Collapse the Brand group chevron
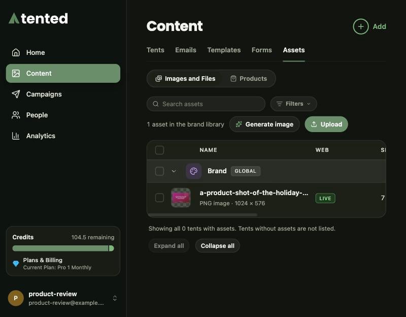 (174, 171)
